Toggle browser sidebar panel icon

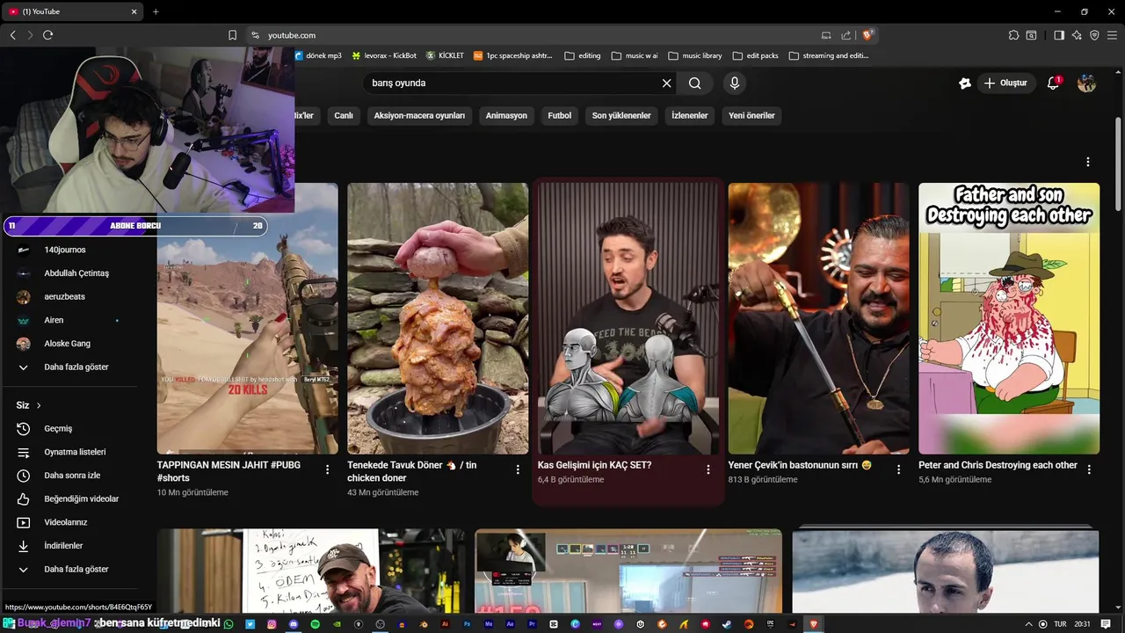pyautogui.click(x=1059, y=35)
